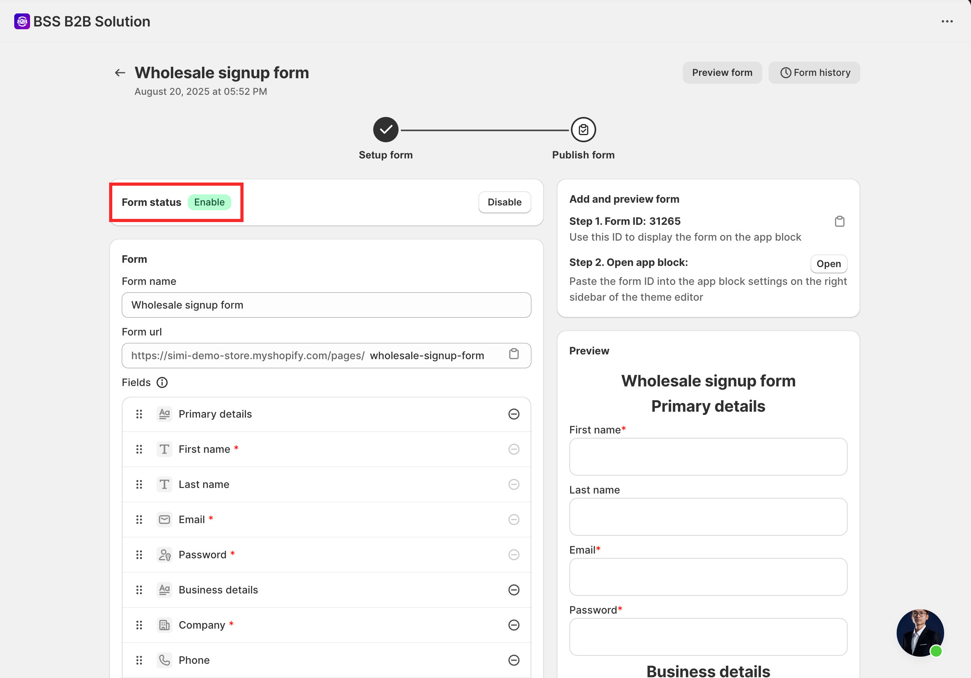Copy the form URL with clipboard icon
Screen dimensions: 971x678
point(514,354)
